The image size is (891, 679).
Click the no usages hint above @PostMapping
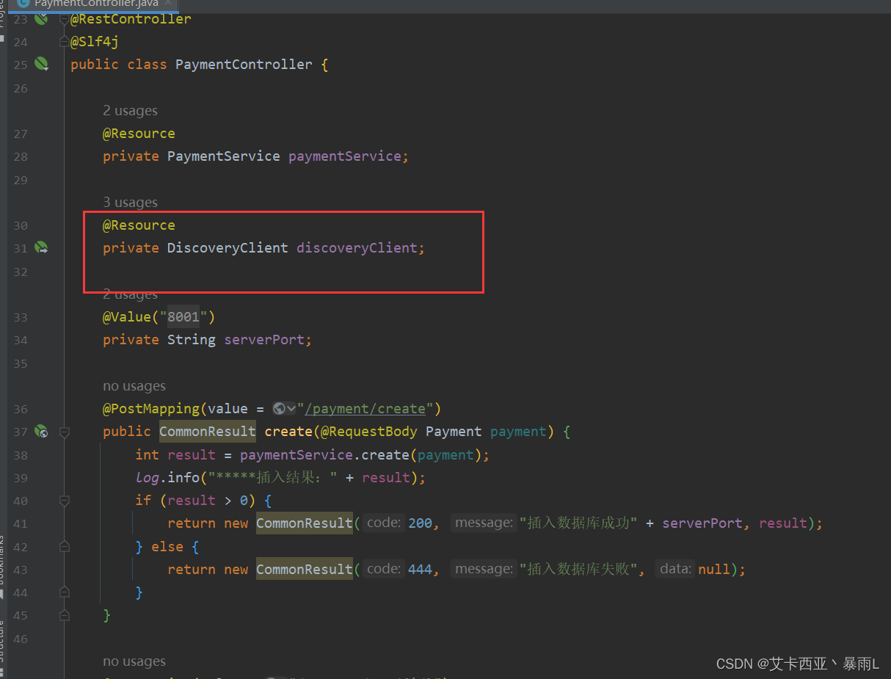pyautogui.click(x=134, y=386)
